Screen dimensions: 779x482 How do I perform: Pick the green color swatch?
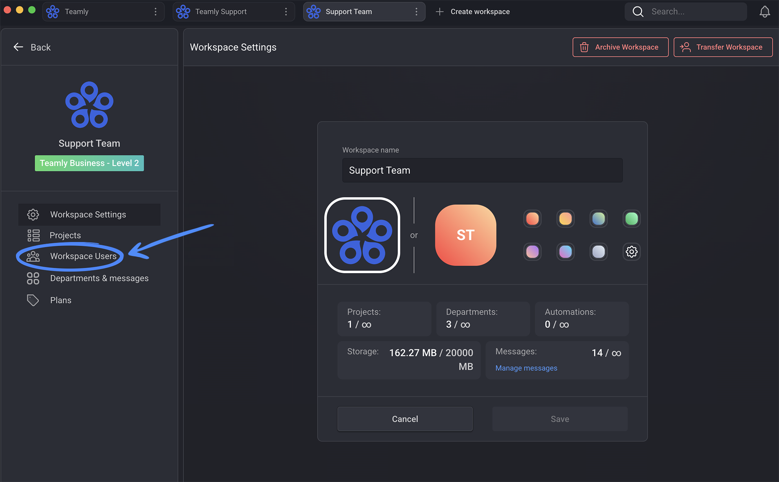[x=631, y=219]
